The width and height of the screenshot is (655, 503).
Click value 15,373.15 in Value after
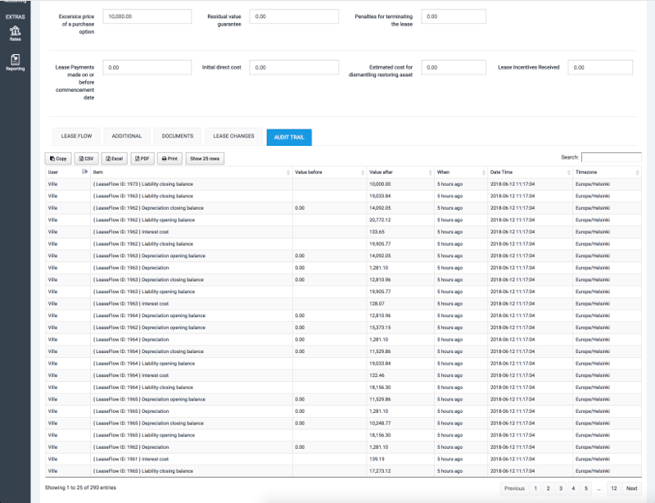pyautogui.click(x=380, y=328)
